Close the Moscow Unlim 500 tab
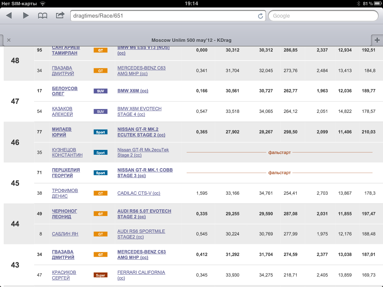 tap(9, 40)
